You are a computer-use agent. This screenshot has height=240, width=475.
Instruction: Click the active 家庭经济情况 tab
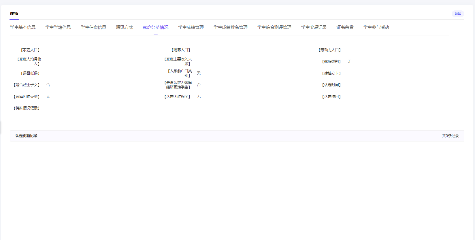click(x=156, y=27)
